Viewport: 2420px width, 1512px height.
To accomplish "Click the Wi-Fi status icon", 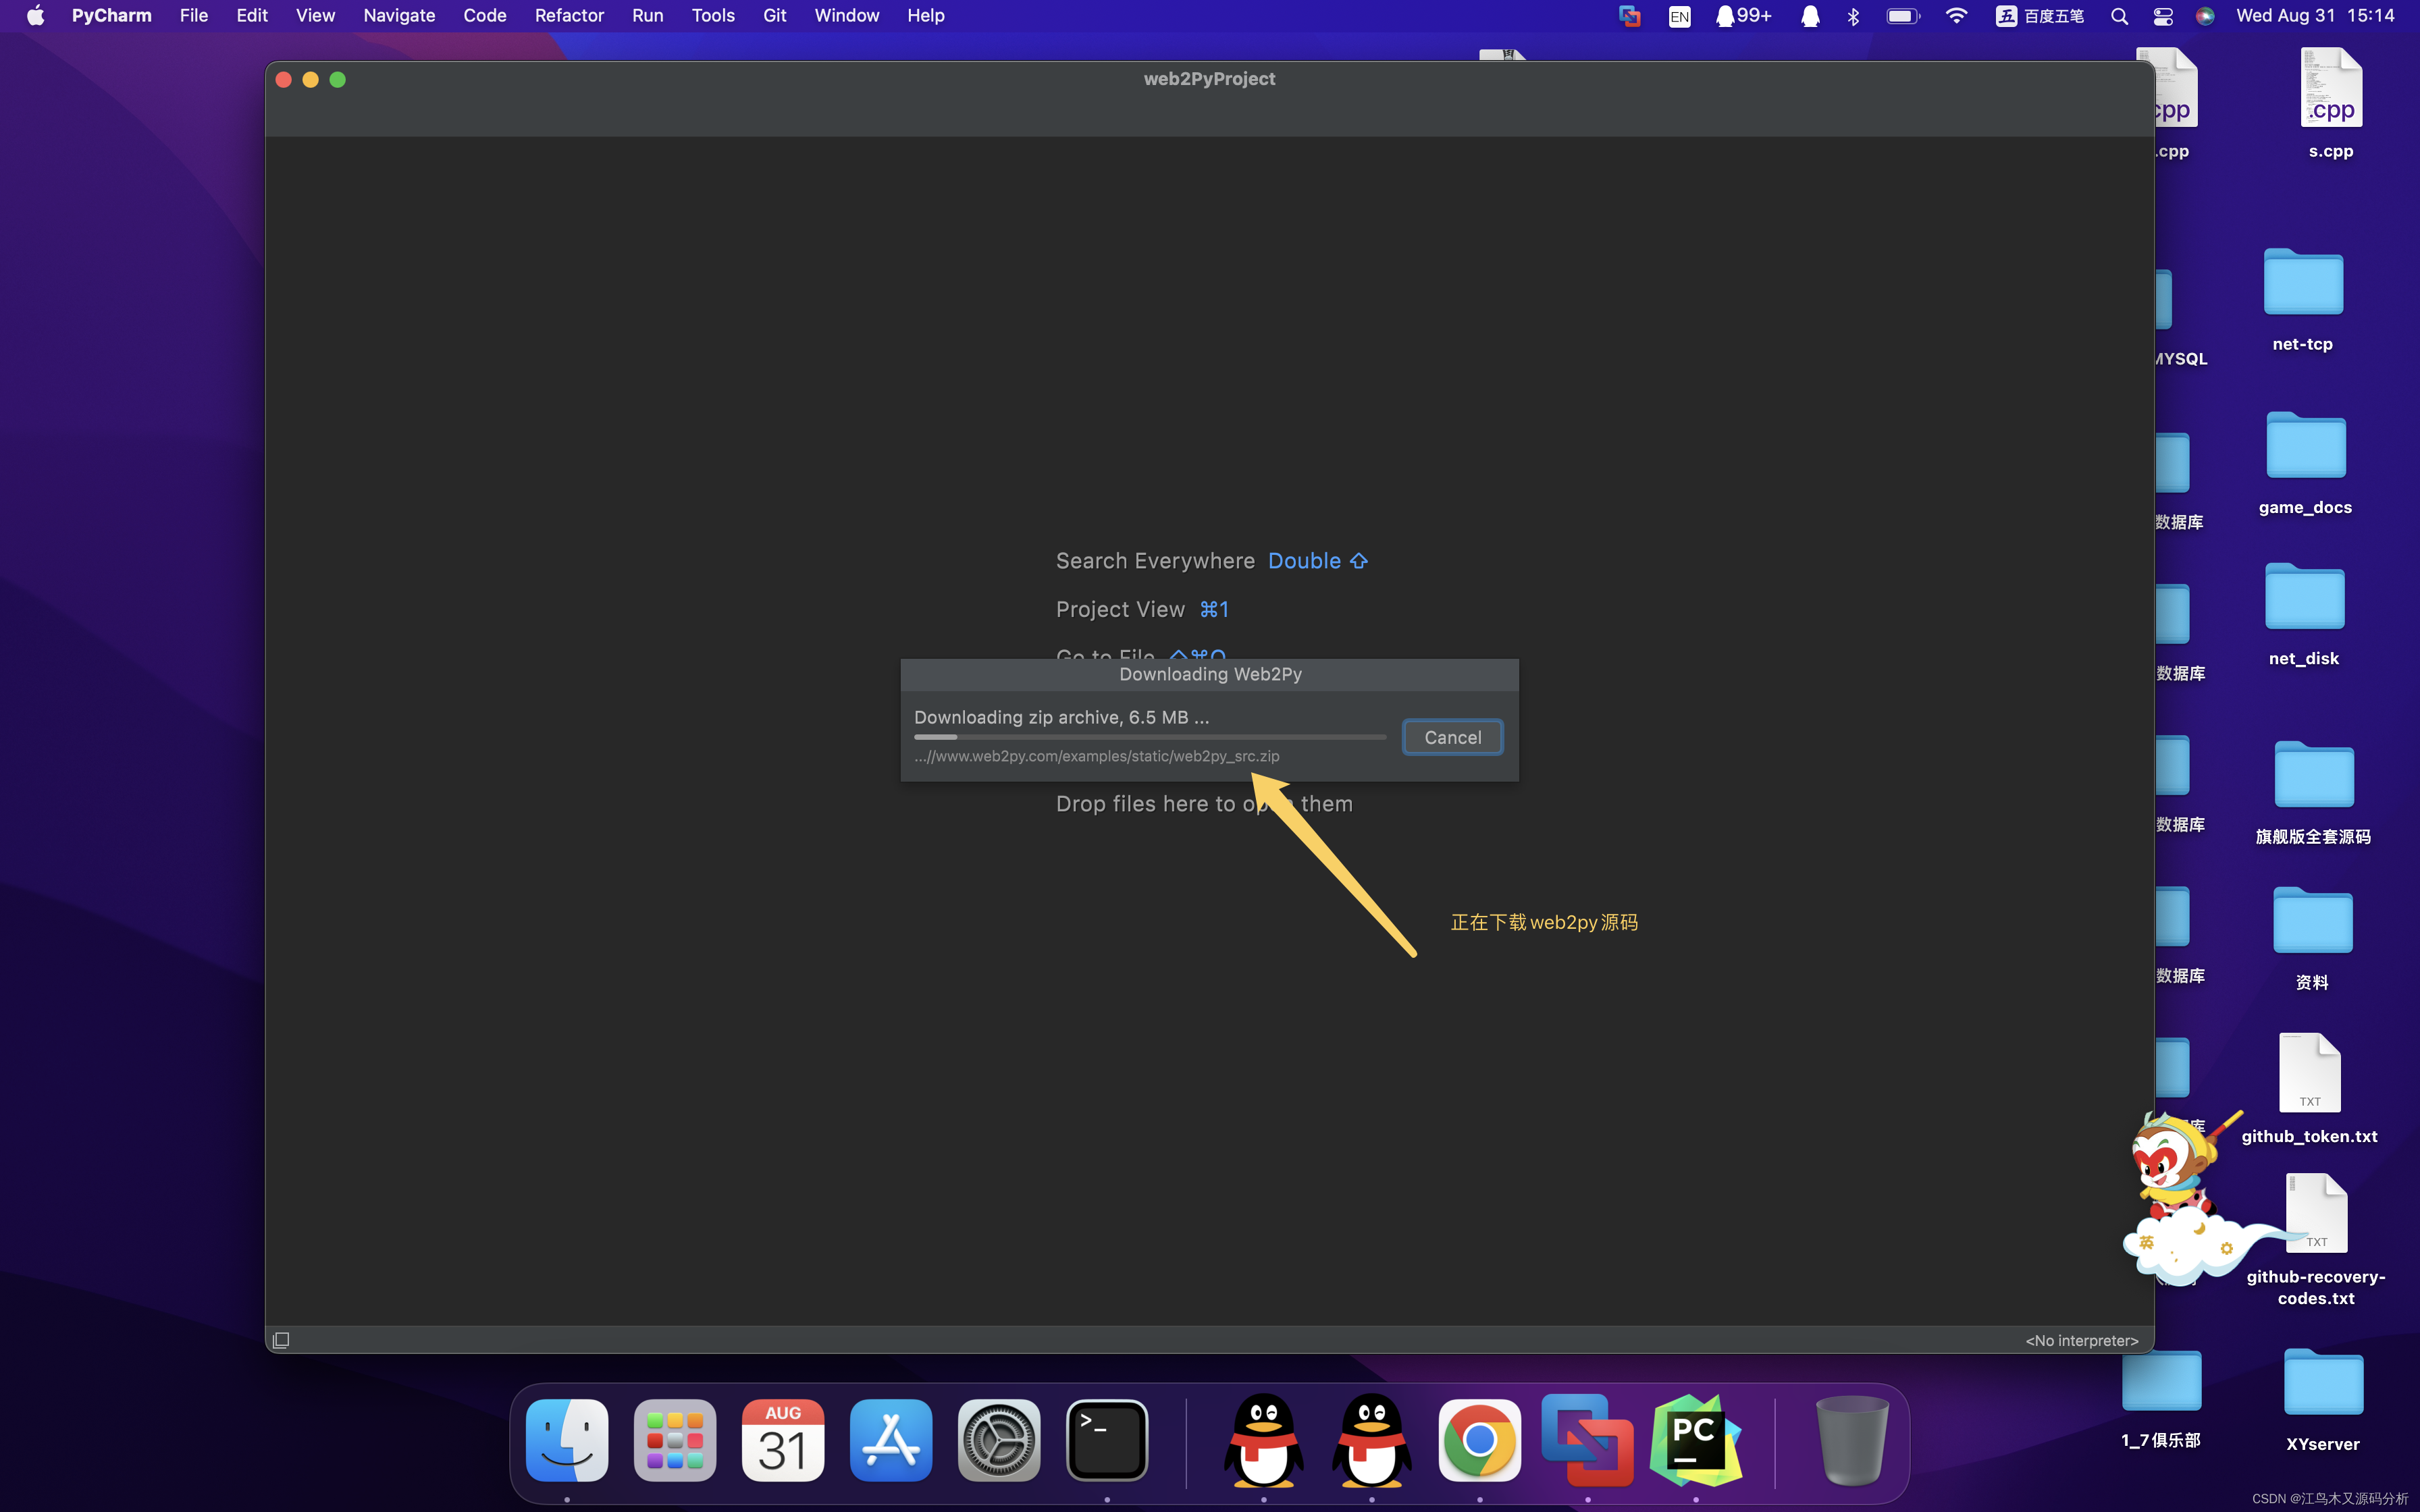I will (1957, 16).
